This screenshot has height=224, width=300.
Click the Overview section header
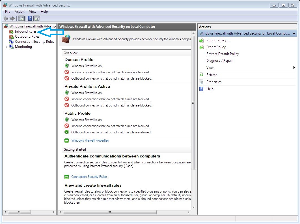pos(71,53)
